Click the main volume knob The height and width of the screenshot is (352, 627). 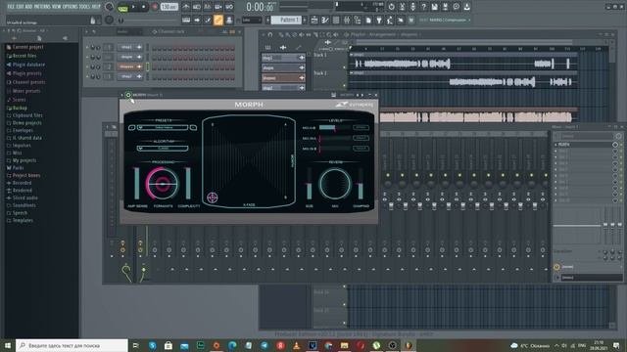click(x=109, y=7)
